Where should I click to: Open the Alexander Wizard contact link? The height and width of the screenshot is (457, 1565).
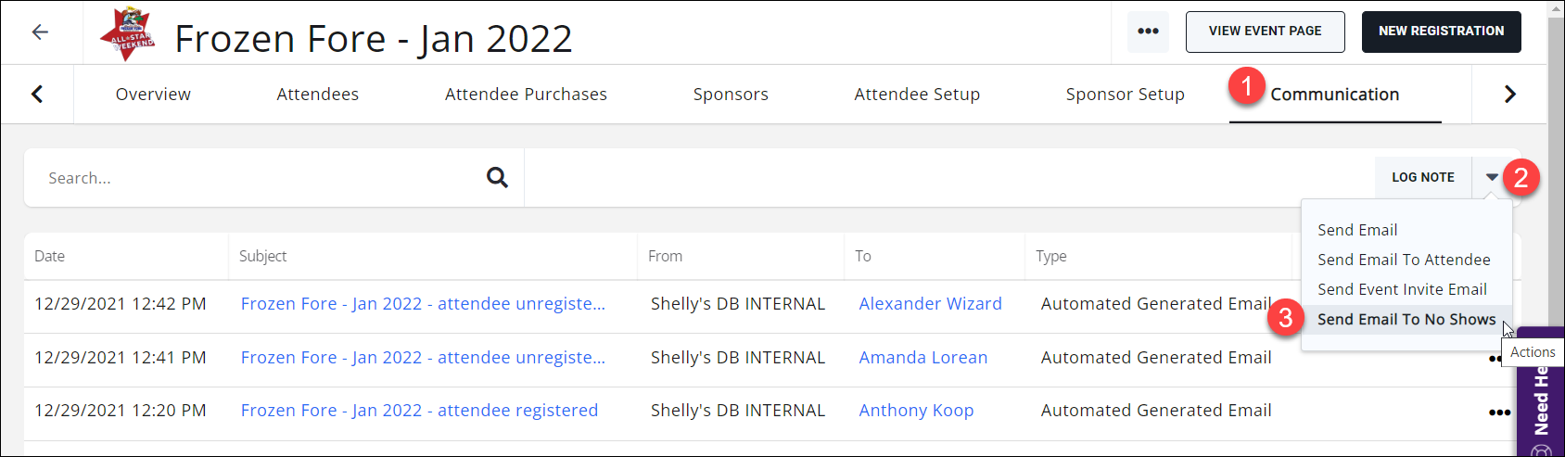(930, 304)
